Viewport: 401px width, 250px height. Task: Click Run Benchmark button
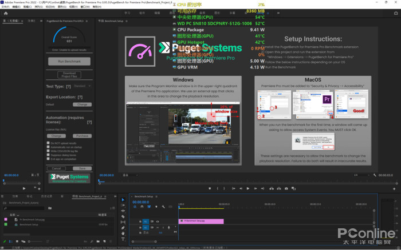pyautogui.click(x=69, y=62)
